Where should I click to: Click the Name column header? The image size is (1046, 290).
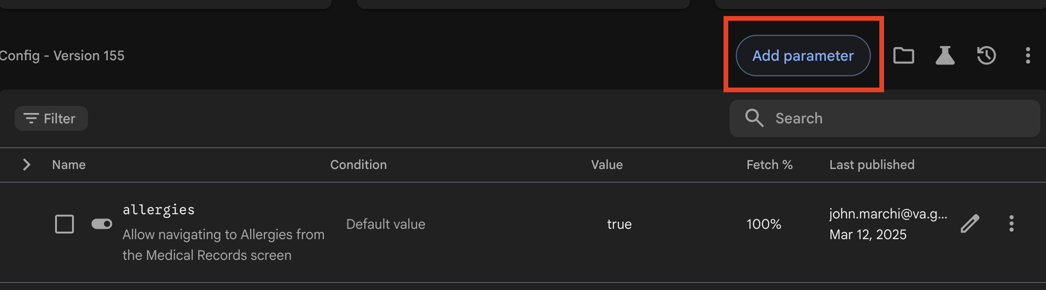pyautogui.click(x=68, y=165)
